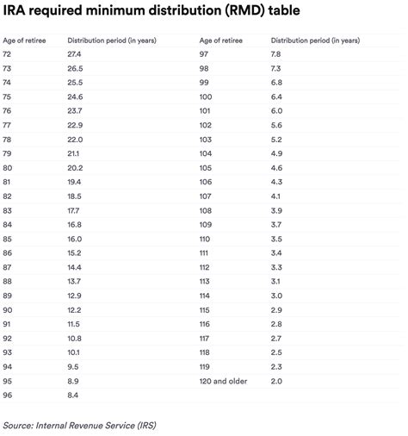408x436 pixels.
Task: Select the left Distribution period column header
Action: [x=112, y=40]
